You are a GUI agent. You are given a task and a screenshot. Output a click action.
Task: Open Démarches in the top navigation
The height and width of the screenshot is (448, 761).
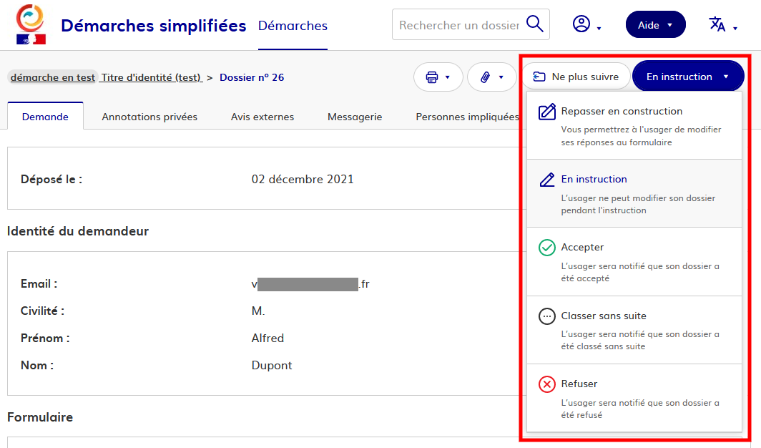pos(293,26)
